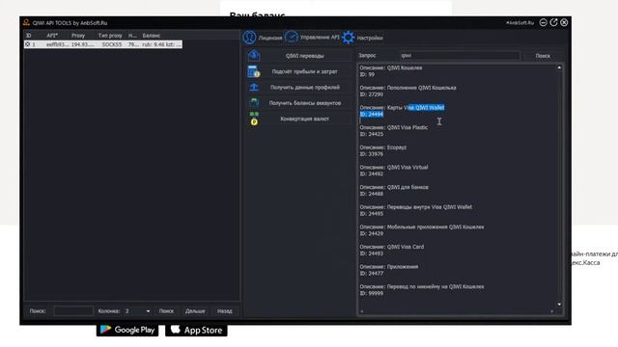The image size is (618, 347).
Task: Click the restore/refresh window icon
Action: coord(553,22)
